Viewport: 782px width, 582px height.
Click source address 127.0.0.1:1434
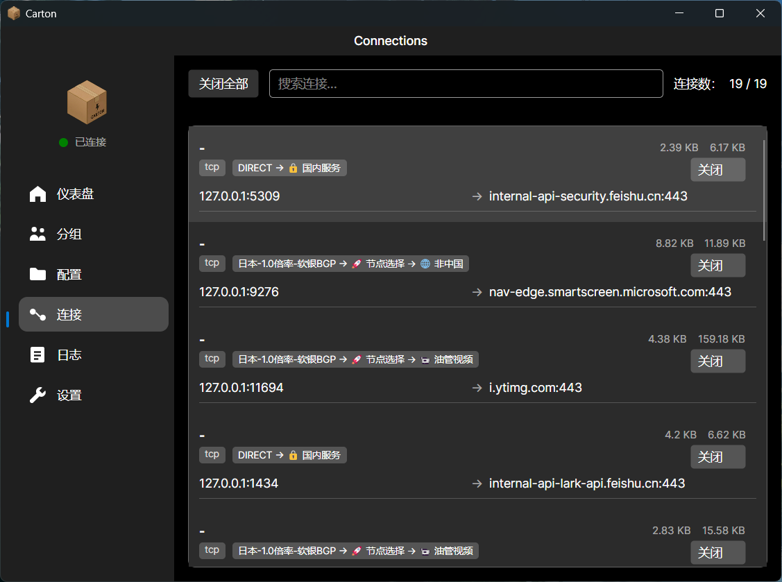click(239, 483)
